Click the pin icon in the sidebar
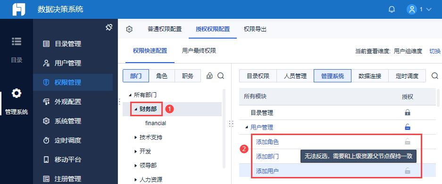This screenshot has height=184, width=442. [109, 27]
